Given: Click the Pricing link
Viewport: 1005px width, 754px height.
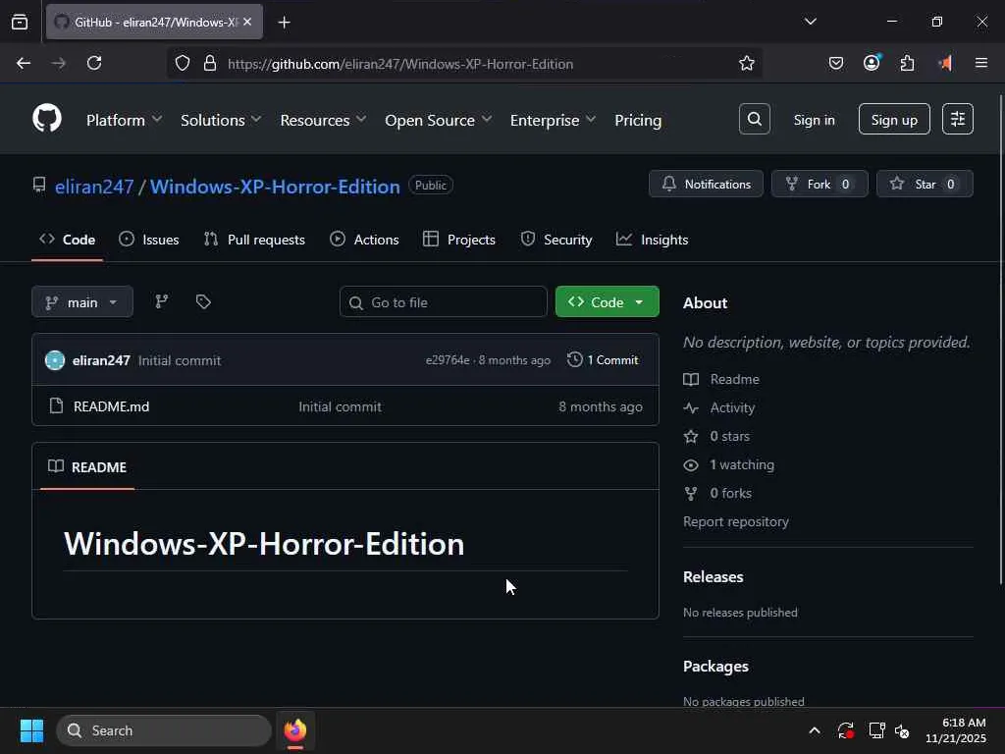Looking at the screenshot, I should pos(638,120).
